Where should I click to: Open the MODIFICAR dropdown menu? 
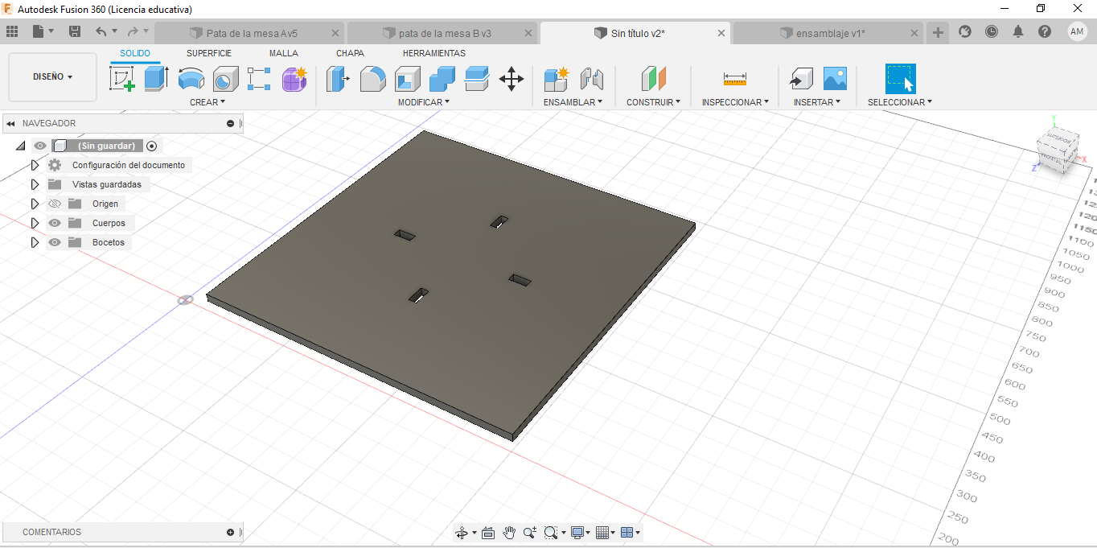(x=423, y=102)
